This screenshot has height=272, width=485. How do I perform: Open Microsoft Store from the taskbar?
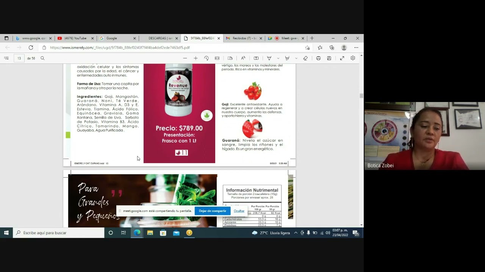click(x=163, y=233)
